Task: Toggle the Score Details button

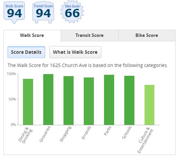Action: (x=26, y=52)
